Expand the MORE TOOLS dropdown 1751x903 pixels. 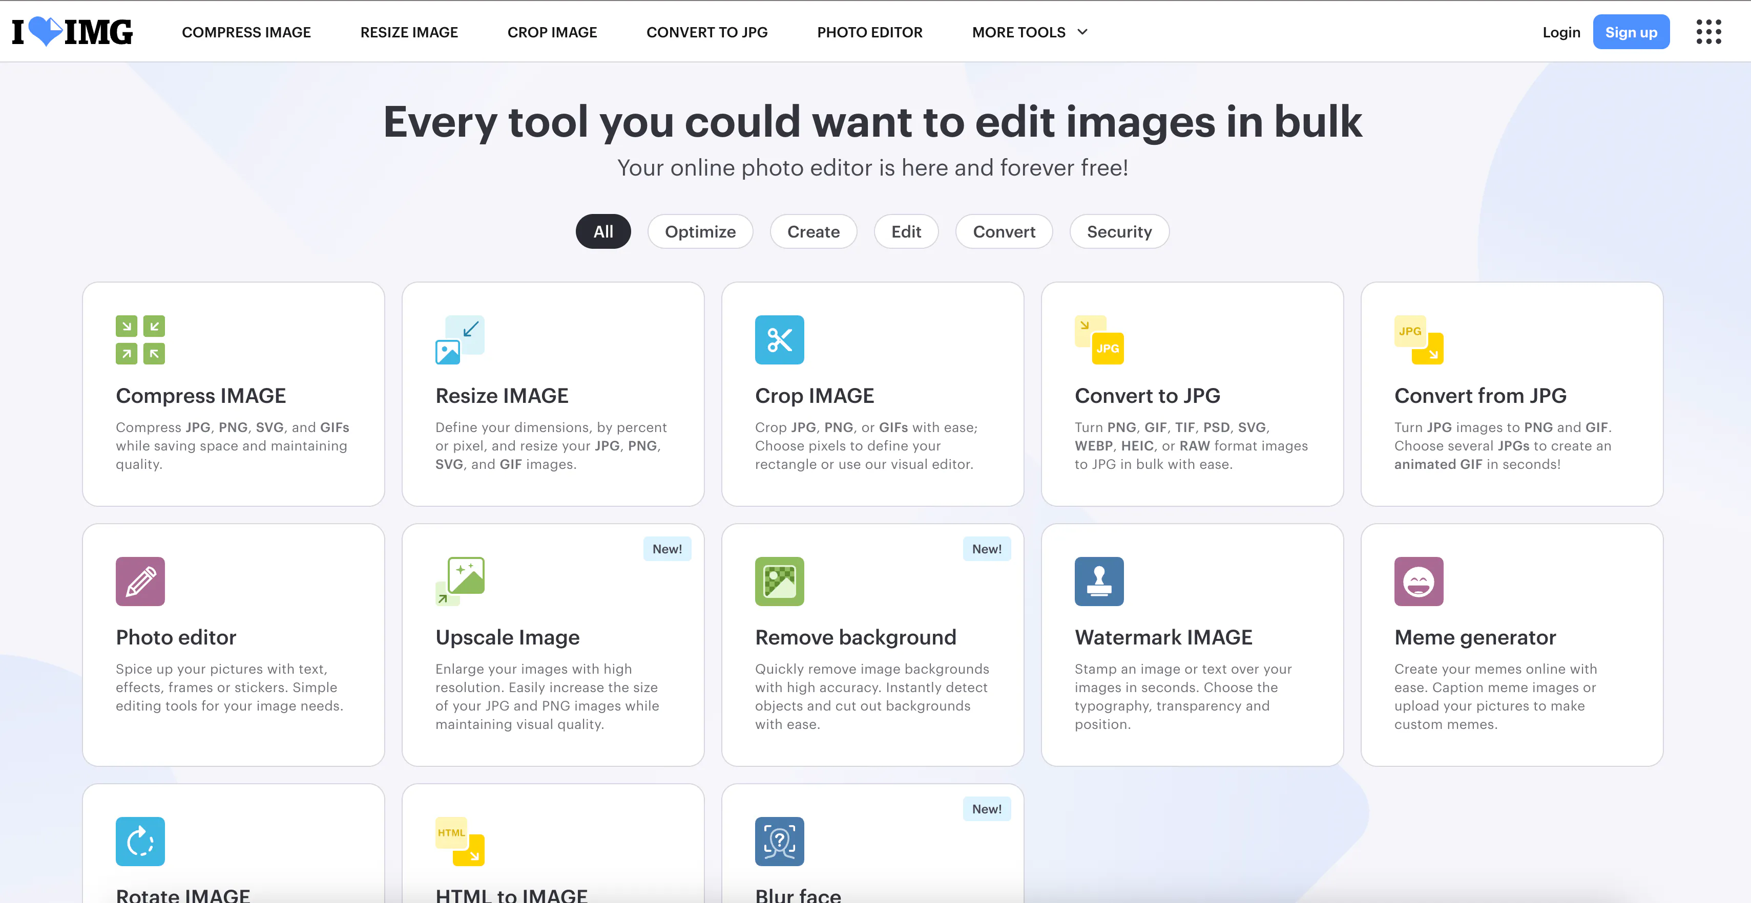[1029, 31]
